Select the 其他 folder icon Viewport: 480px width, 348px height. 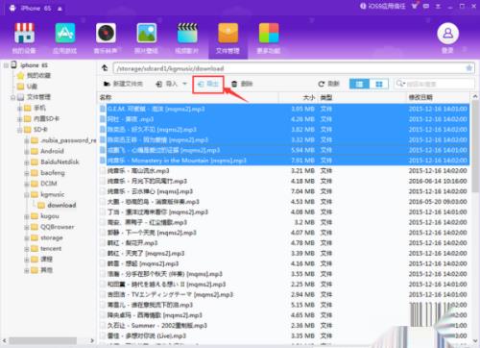[x=35, y=270]
